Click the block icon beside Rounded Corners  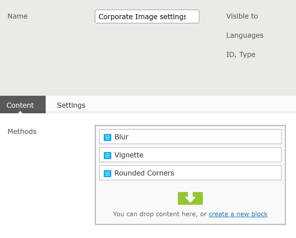[107, 173]
